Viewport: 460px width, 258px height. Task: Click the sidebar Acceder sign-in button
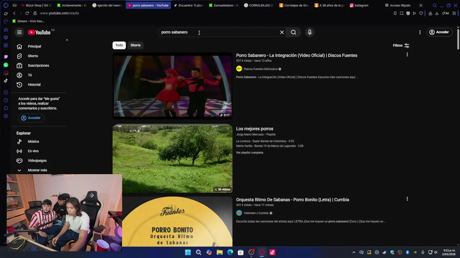[x=31, y=118]
